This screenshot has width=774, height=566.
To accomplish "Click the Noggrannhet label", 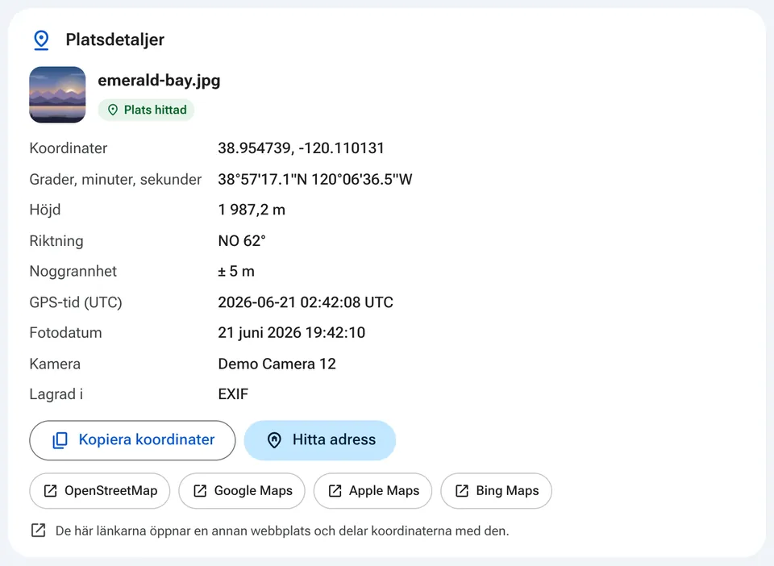I will point(73,272).
